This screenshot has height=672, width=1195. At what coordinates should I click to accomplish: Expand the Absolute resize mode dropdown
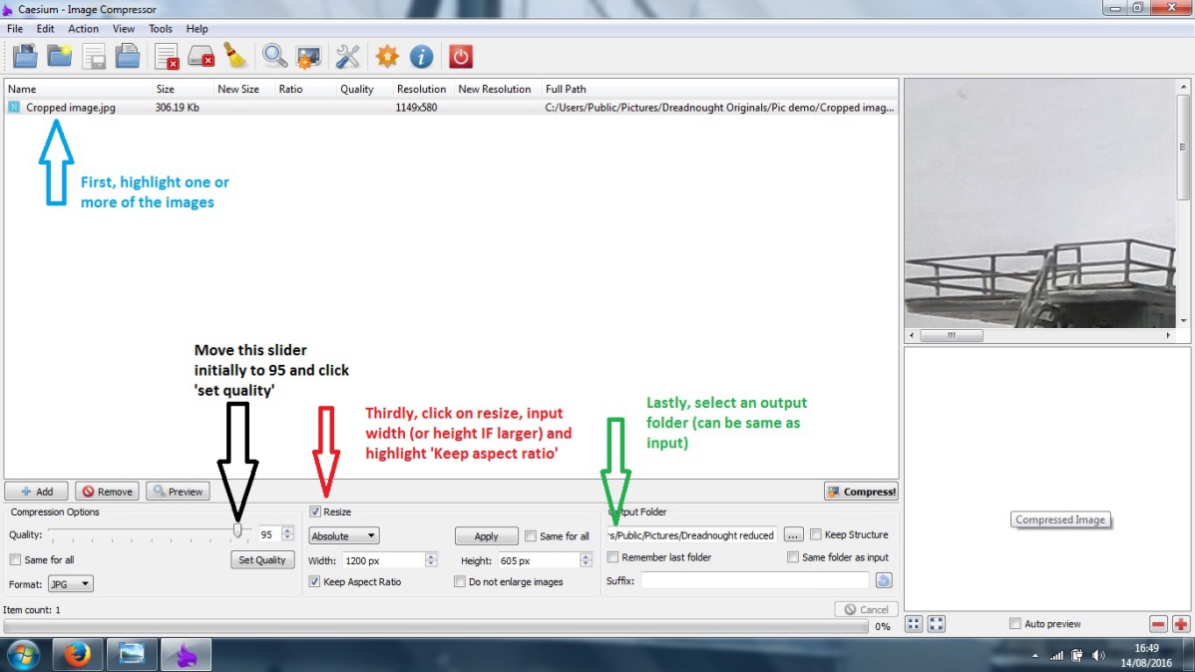pyautogui.click(x=344, y=535)
